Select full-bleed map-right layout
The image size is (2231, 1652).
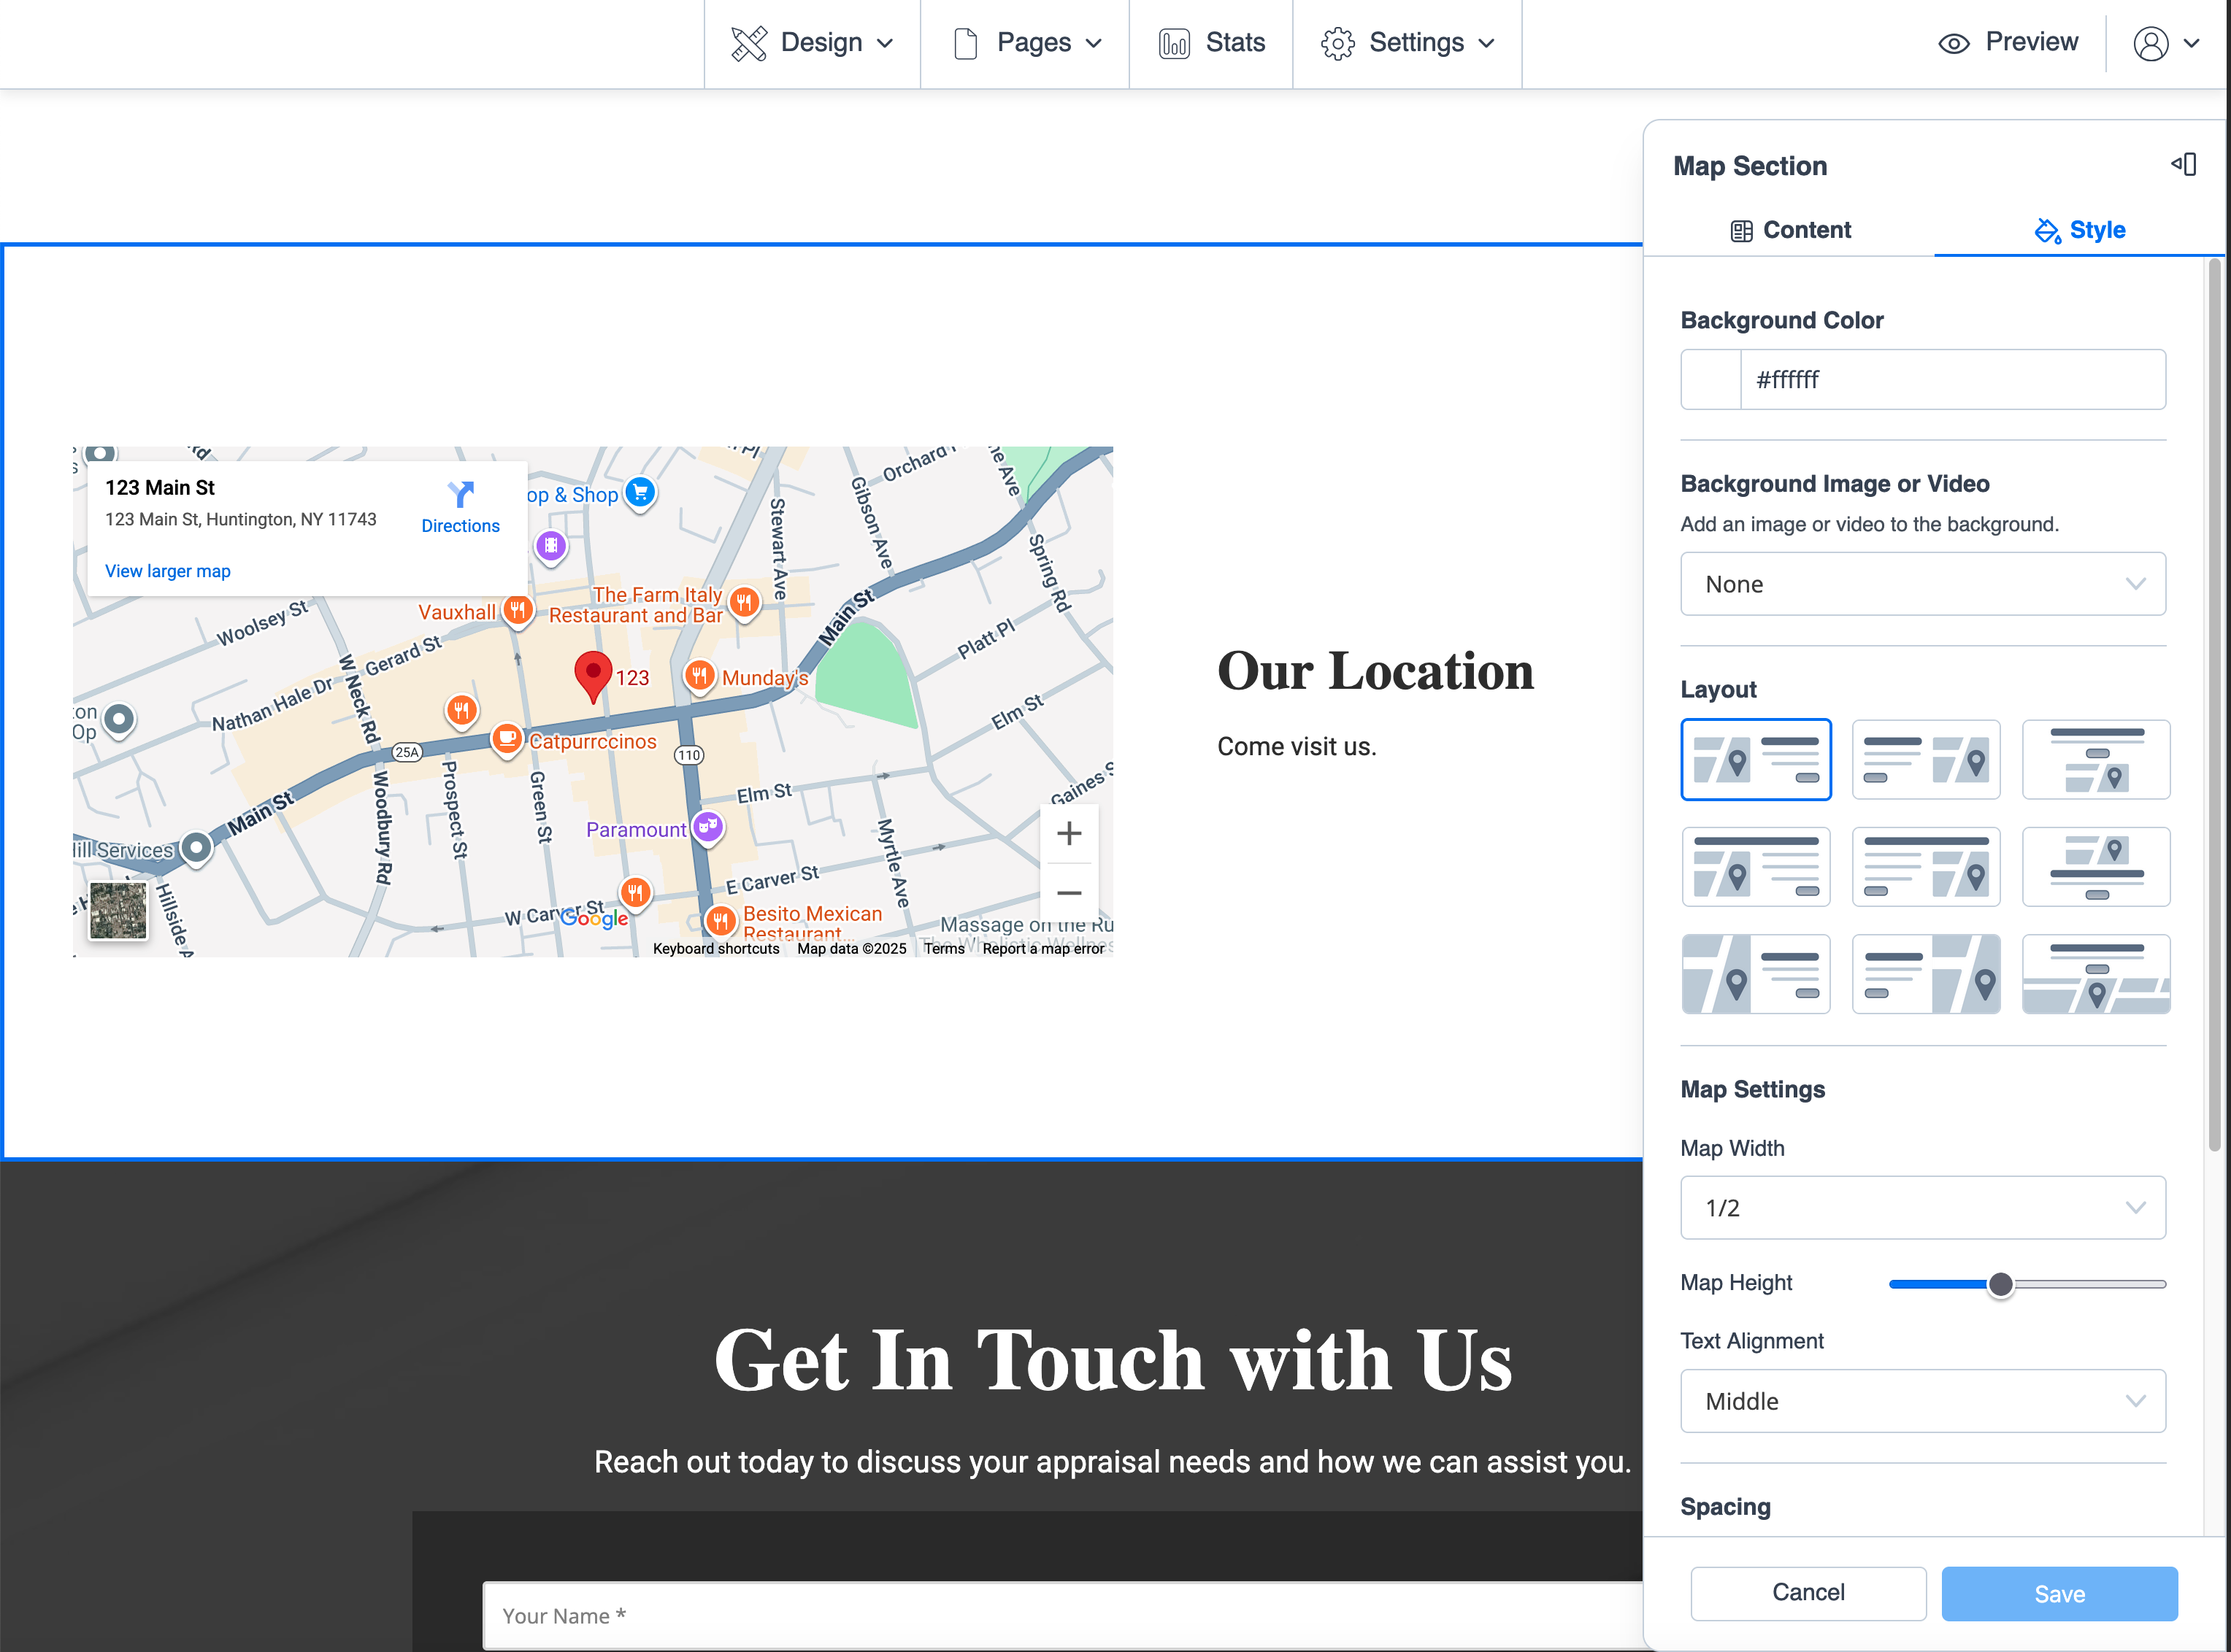click(x=1926, y=974)
